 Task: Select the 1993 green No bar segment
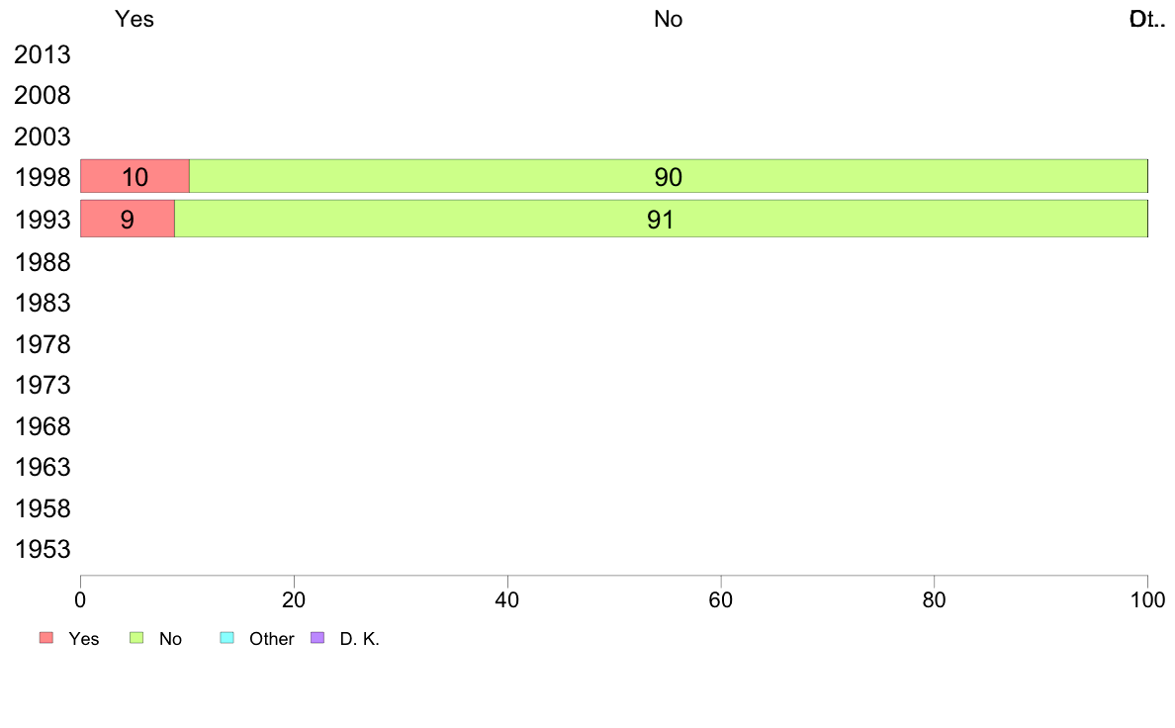click(661, 219)
